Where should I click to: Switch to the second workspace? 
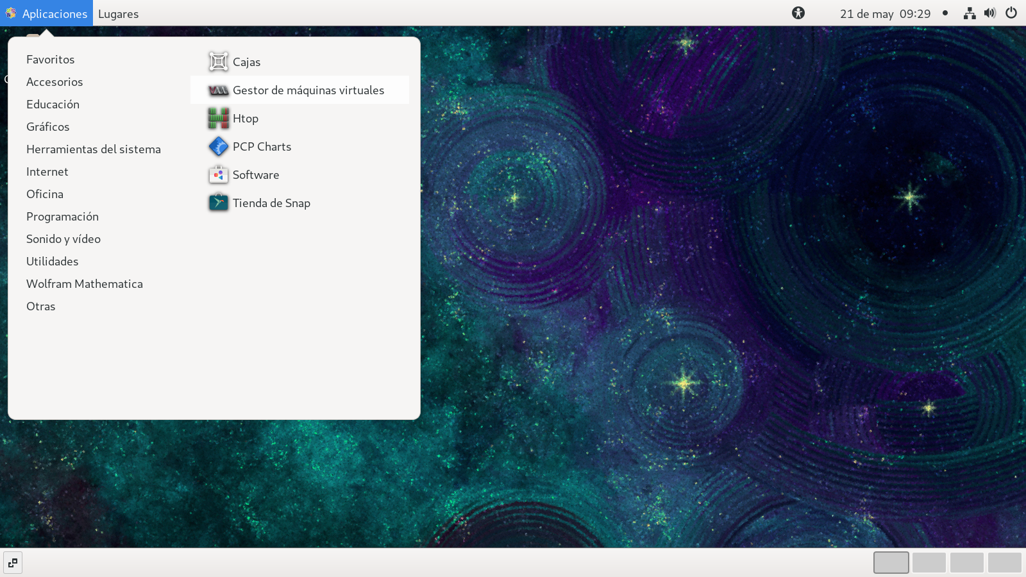point(929,562)
